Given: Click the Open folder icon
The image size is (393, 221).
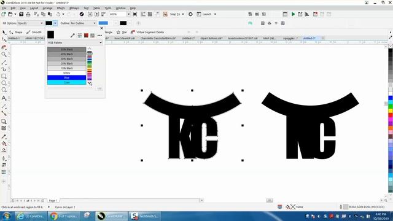Looking at the screenshot, I should click(x=10, y=14).
